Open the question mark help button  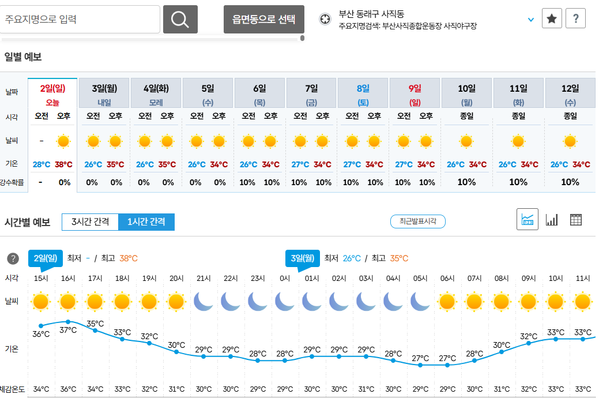pos(576,18)
